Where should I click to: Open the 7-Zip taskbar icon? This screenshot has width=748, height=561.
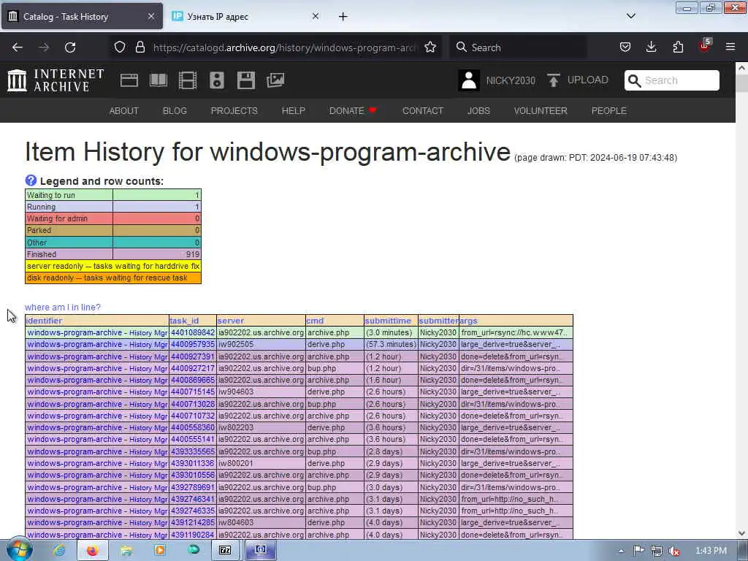pyautogui.click(x=225, y=551)
